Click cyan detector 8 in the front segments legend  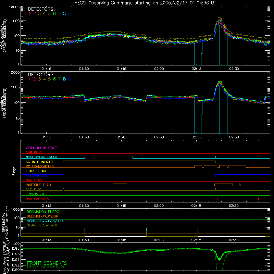(64, 13)
